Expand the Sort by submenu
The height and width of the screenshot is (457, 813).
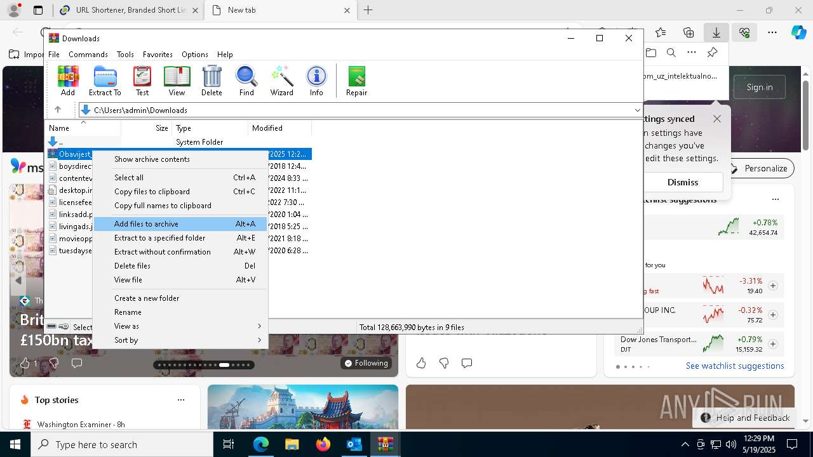pyautogui.click(x=180, y=340)
